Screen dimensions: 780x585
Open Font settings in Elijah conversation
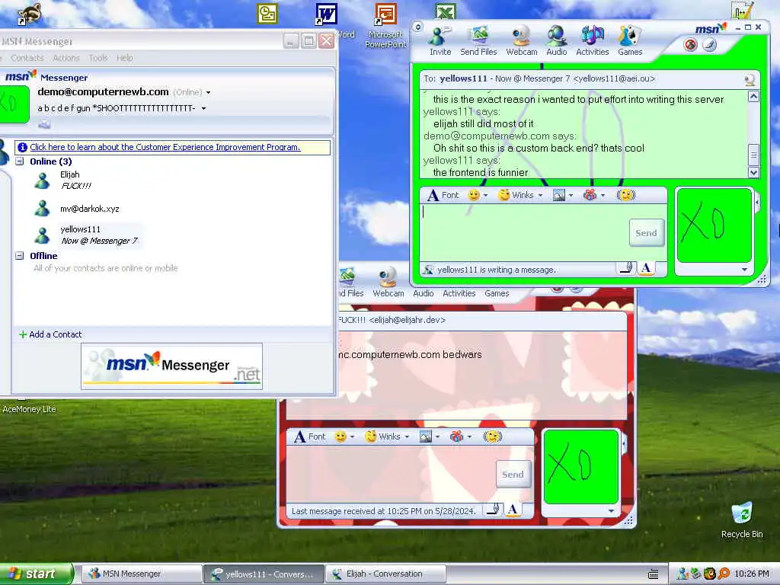(x=309, y=436)
